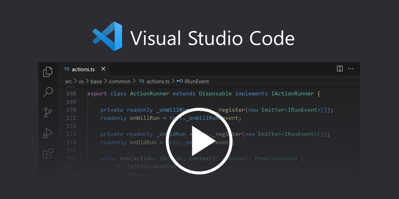
Task: Click line number 173 in gutter
Action: [71, 134]
